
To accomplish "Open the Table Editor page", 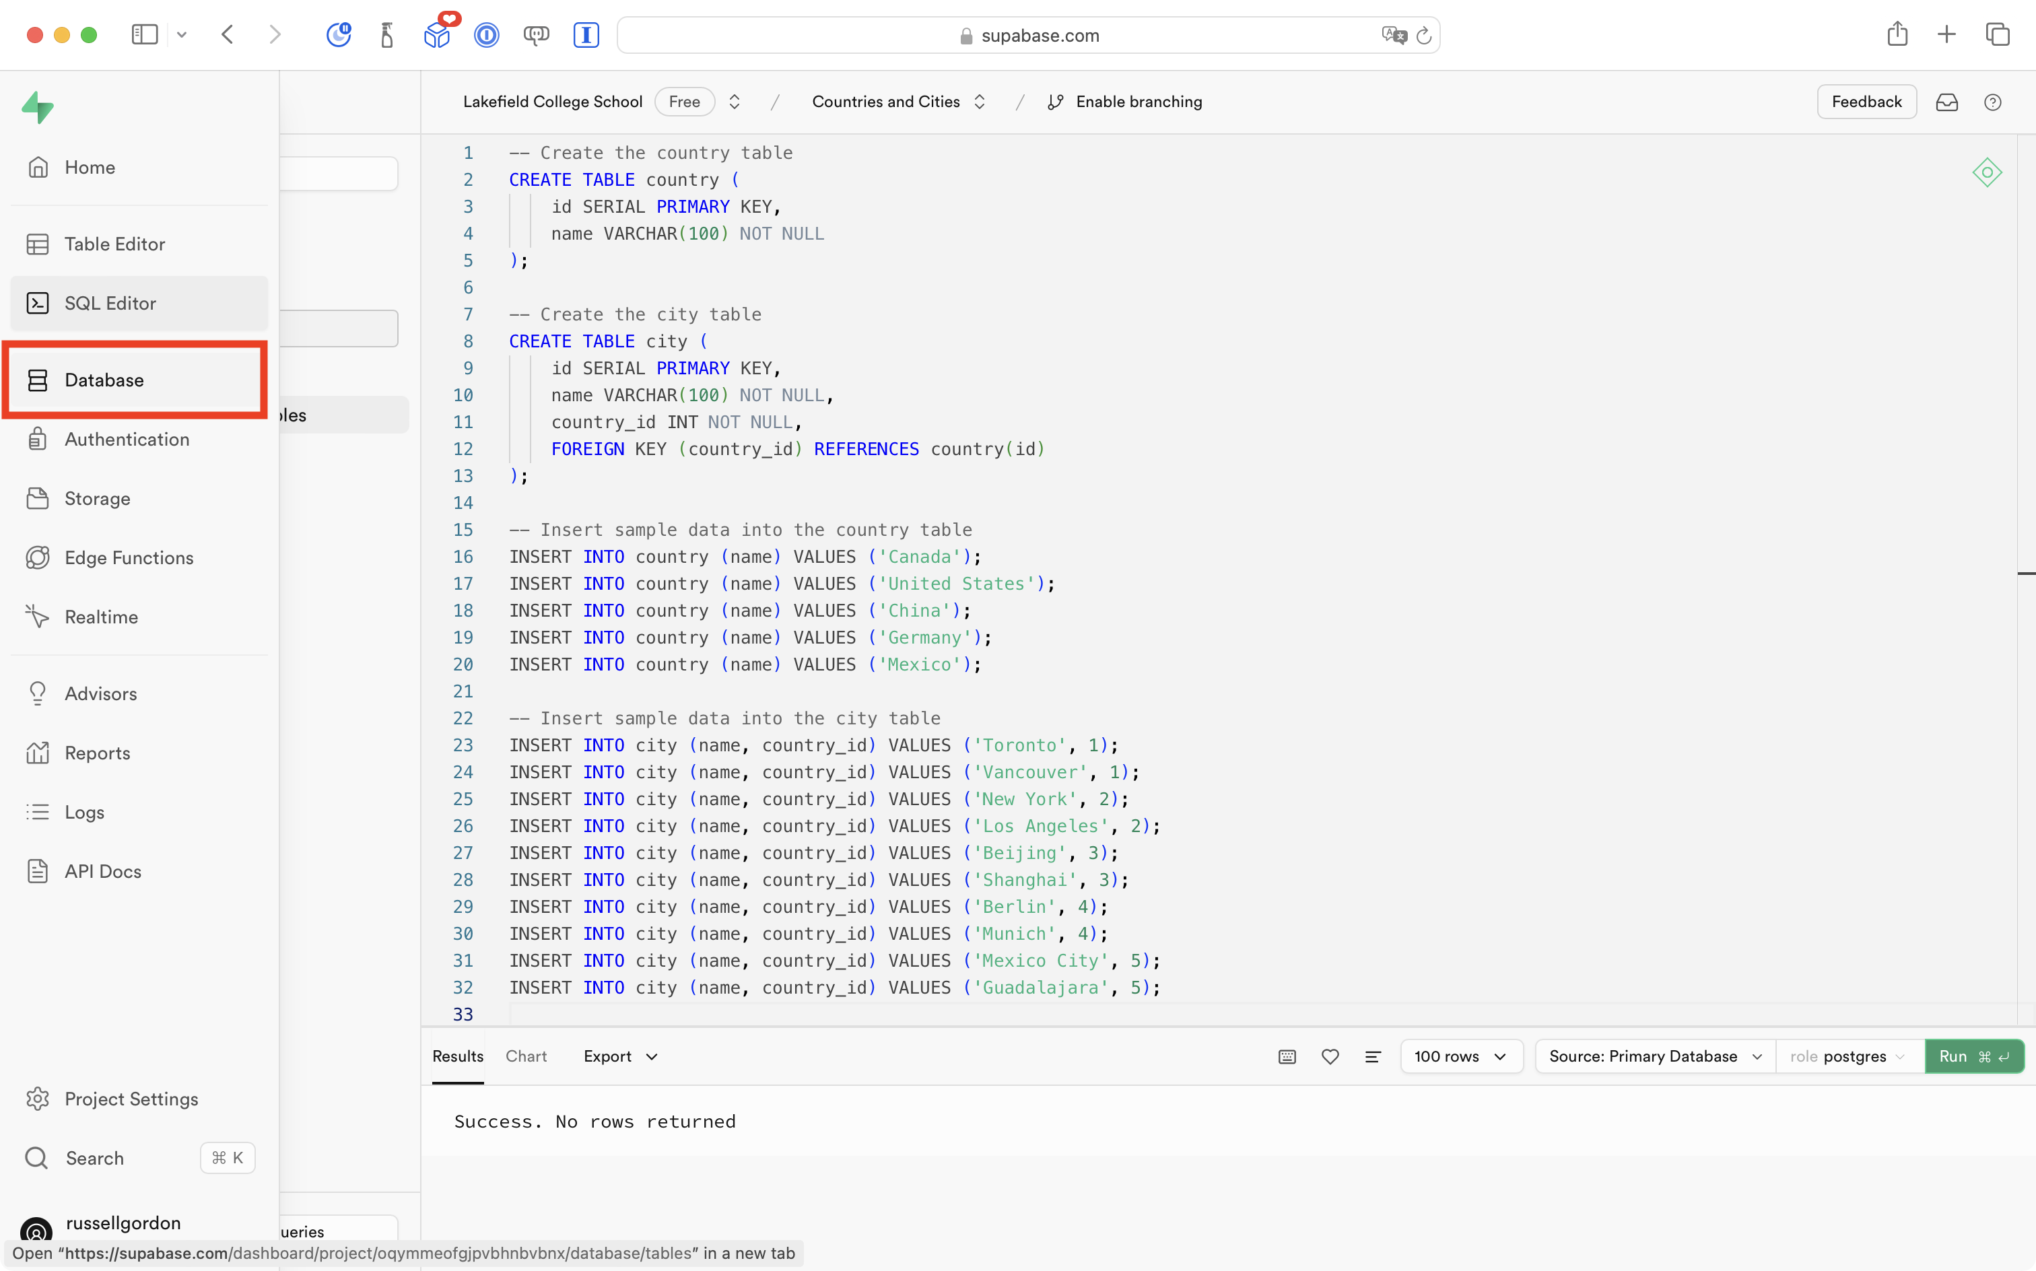I will tap(114, 244).
